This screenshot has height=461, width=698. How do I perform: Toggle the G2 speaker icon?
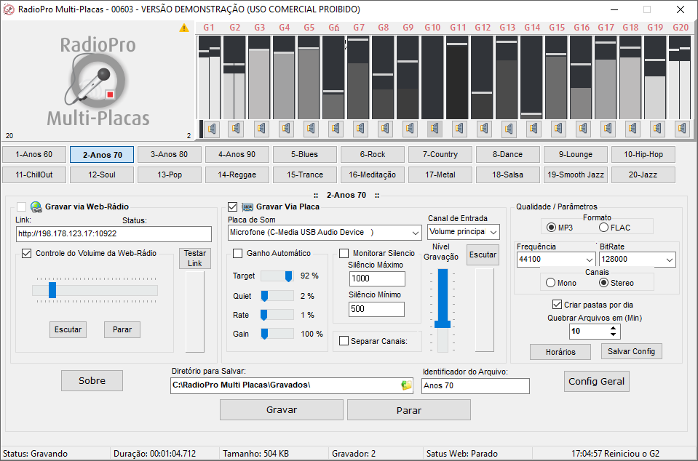tap(236, 129)
